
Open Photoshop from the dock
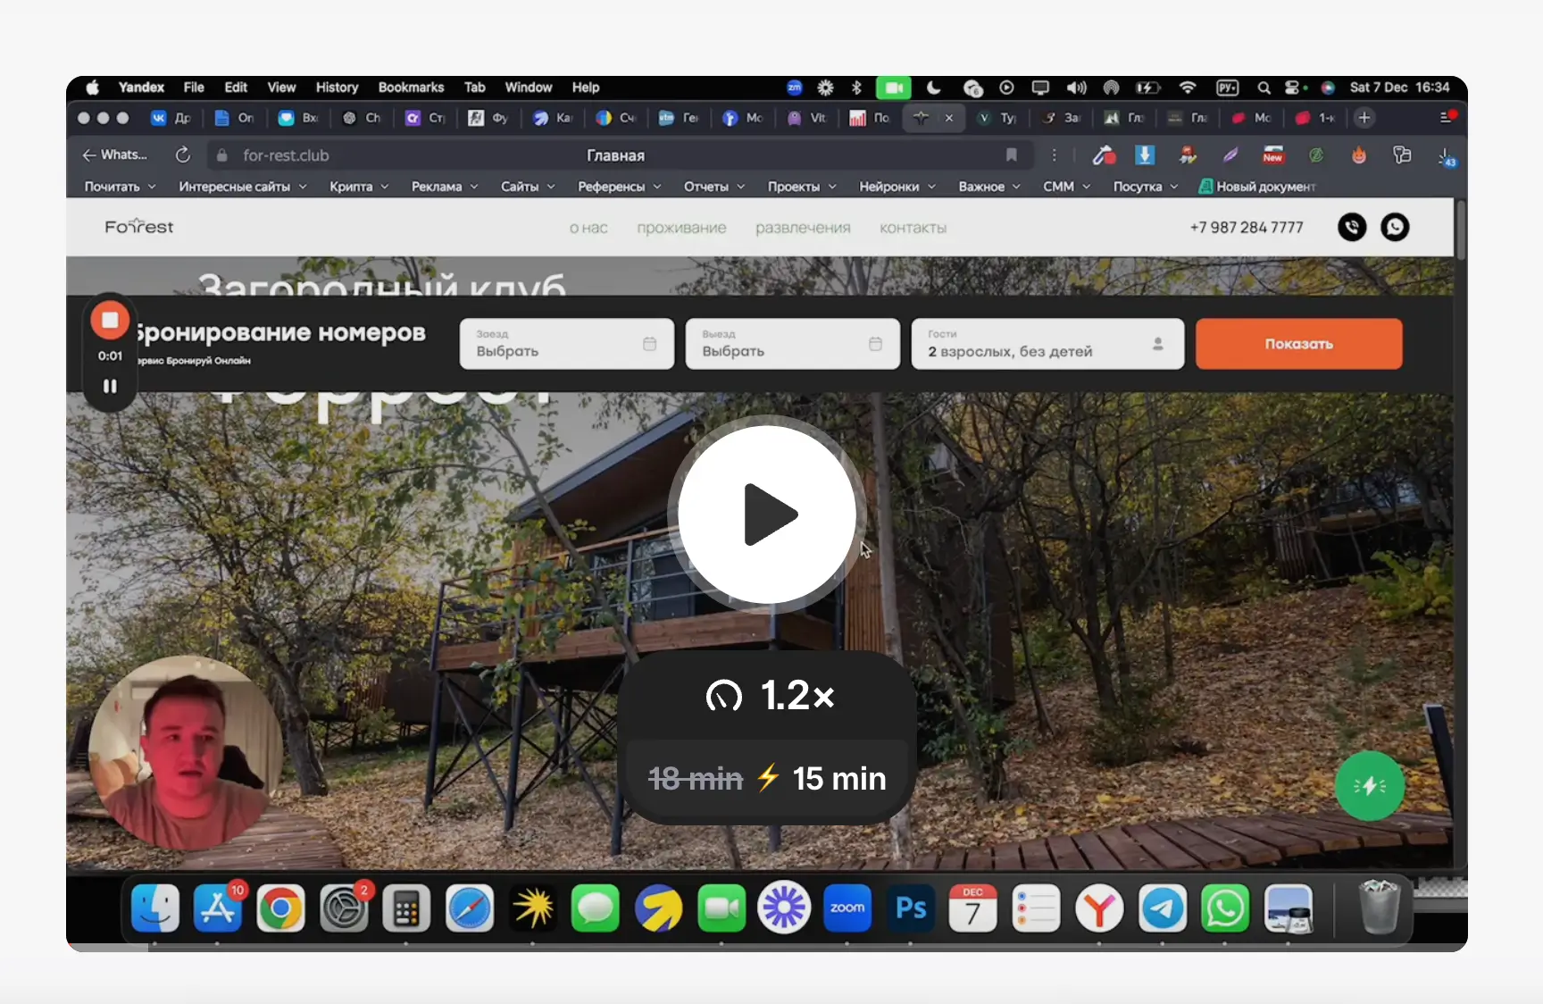[x=911, y=908]
